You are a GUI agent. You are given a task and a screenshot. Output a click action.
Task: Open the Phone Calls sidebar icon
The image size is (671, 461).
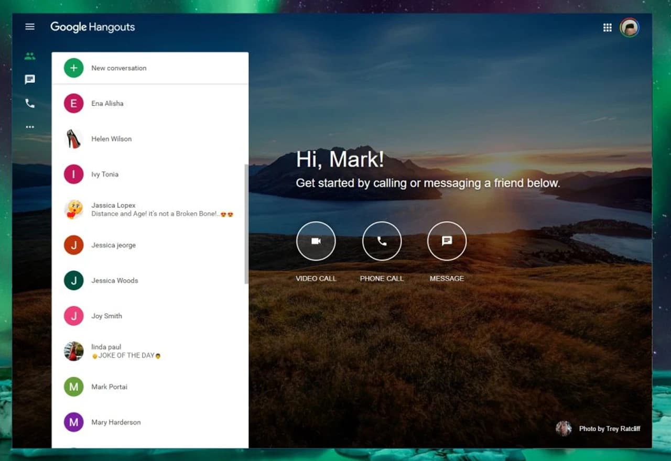click(x=30, y=103)
